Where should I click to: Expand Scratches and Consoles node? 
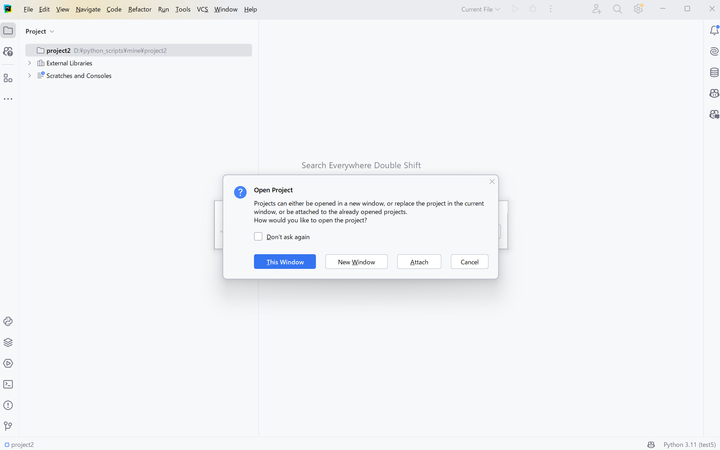click(30, 76)
